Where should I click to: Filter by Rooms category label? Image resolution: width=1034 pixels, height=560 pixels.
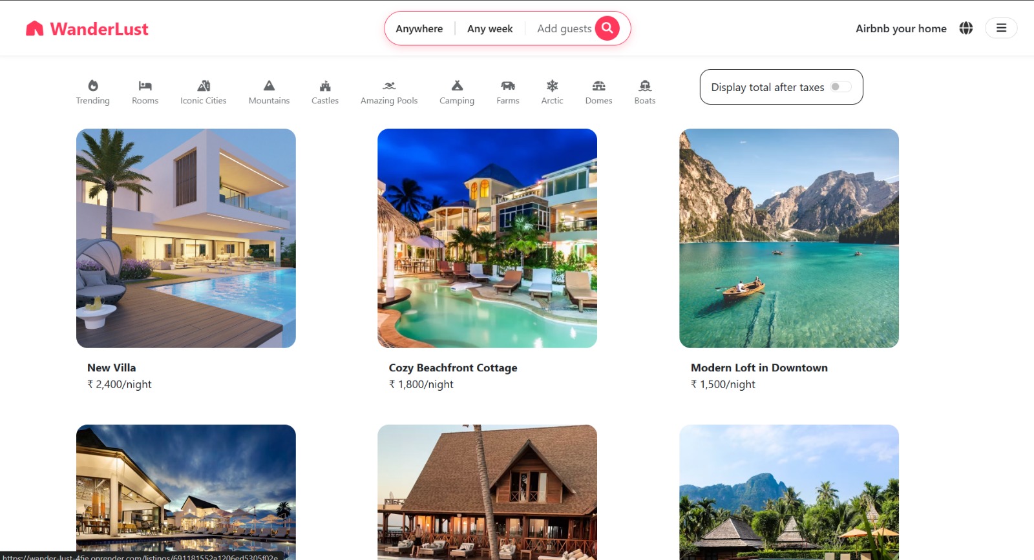pos(145,101)
